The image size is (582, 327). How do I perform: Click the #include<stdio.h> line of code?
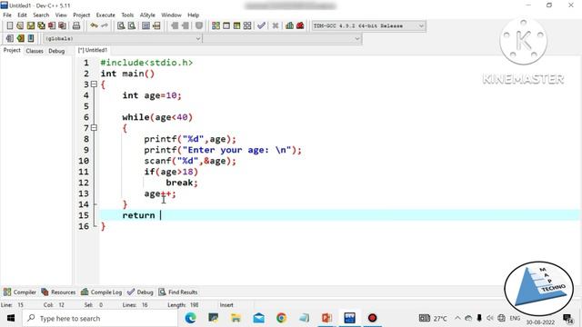[146, 63]
